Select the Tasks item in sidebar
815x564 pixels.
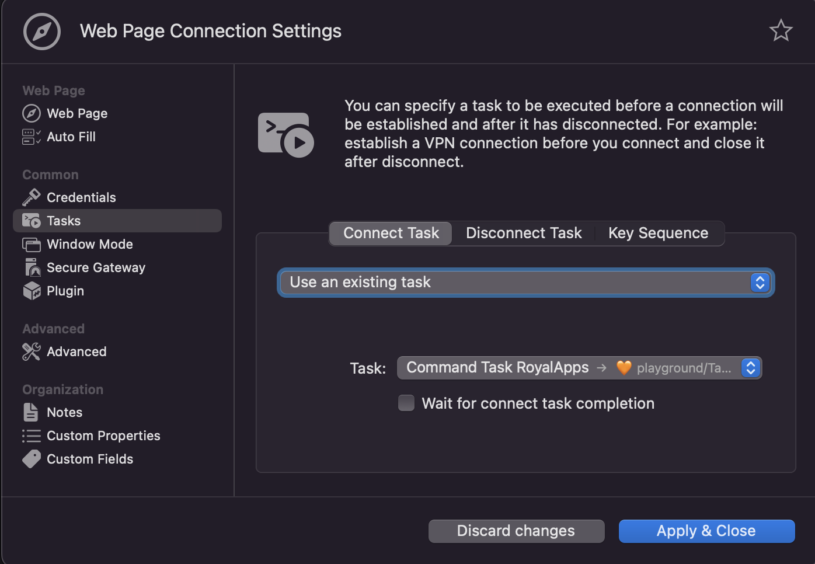[x=117, y=221]
